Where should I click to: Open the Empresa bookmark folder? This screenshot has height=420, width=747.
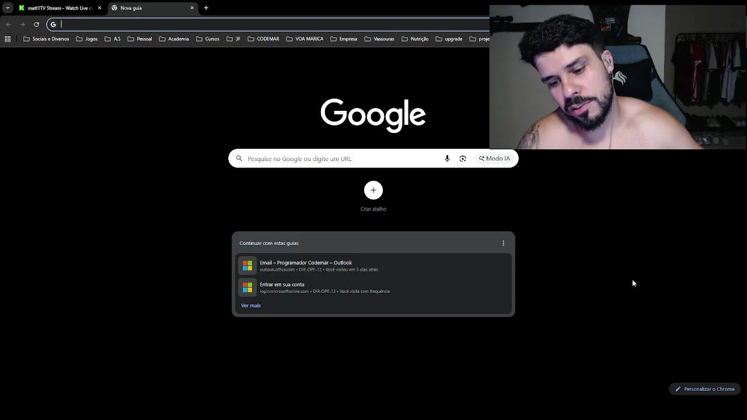click(344, 39)
